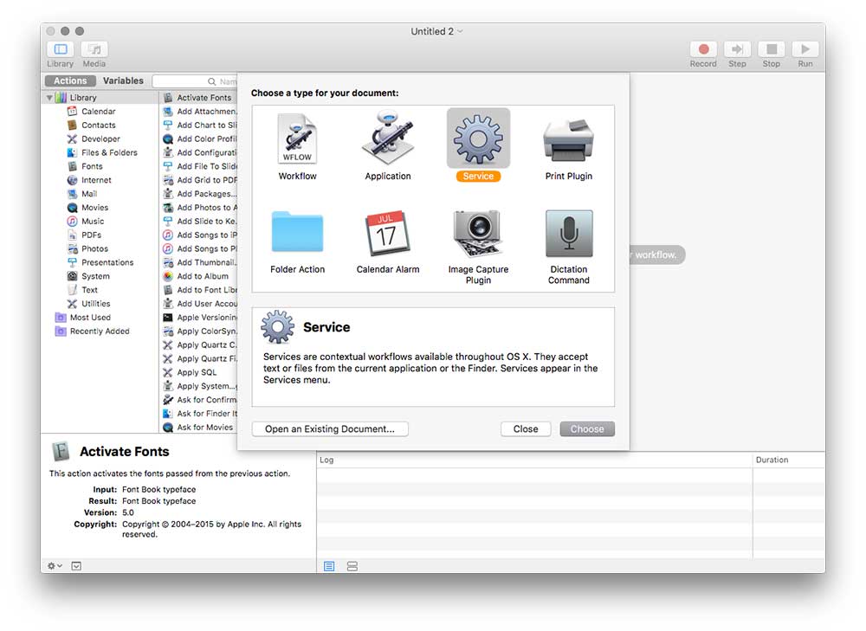Choose the Folder Action icon
The height and width of the screenshot is (631, 866).
[297, 232]
